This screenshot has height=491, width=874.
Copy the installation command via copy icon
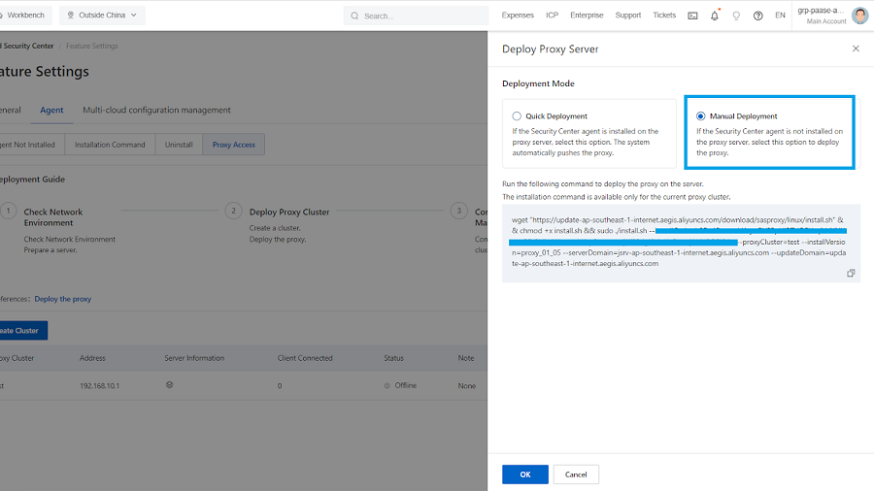click(851, 274)
